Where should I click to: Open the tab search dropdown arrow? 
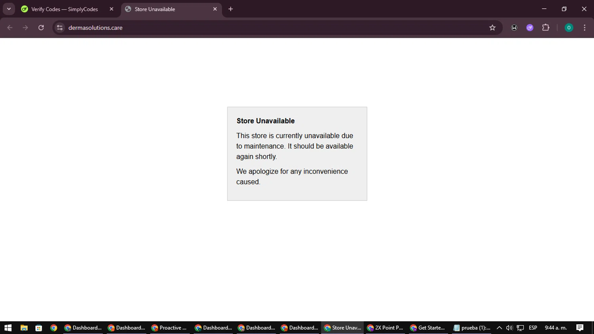9,9
